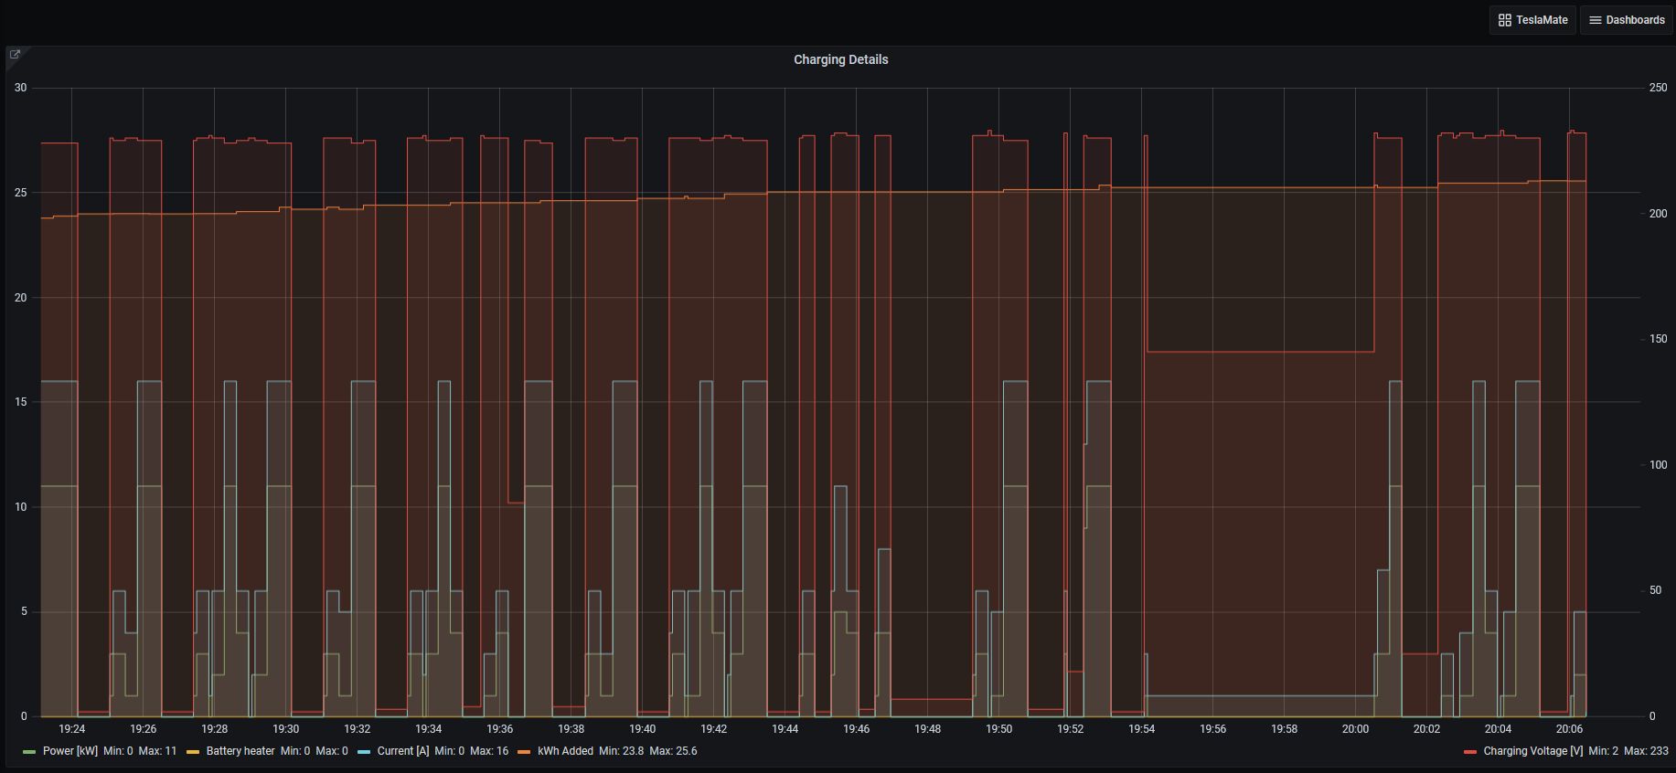Click the orange kWh Added color swatch

pos(524,752)
